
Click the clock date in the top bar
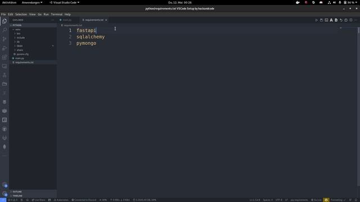[x=180, y=2]
